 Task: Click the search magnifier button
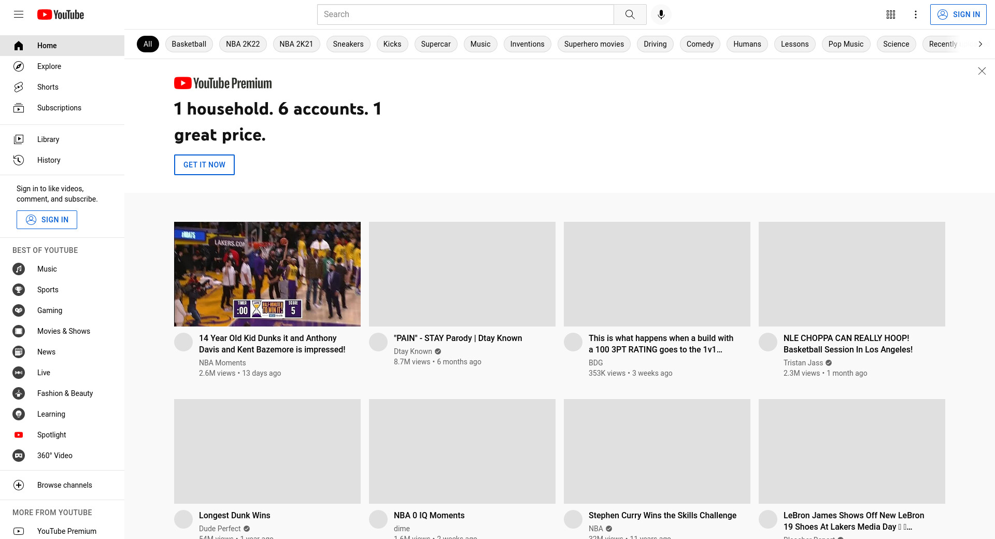pos(630,15)
